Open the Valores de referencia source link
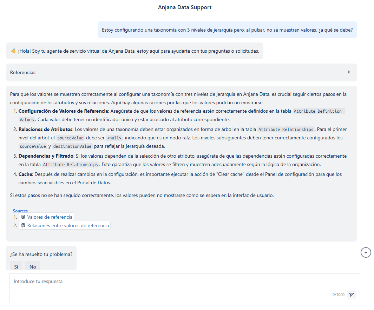The height and width of the screenshot is (310, 374). tap(49, 217)
